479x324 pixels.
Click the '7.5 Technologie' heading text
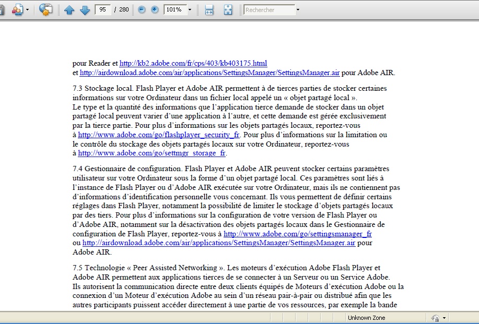pyautogui.click(x=99, y=268)
